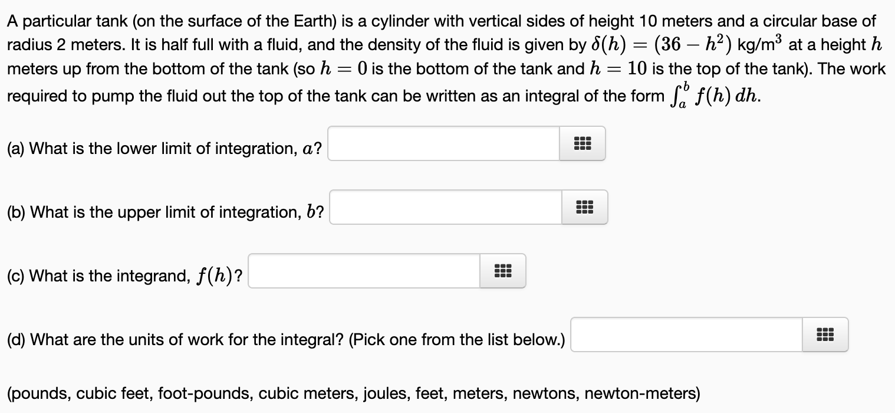Open equation editor grid for upper limit b
The width and height of the screenshot is (895, 413).
[x=584, y=207]
